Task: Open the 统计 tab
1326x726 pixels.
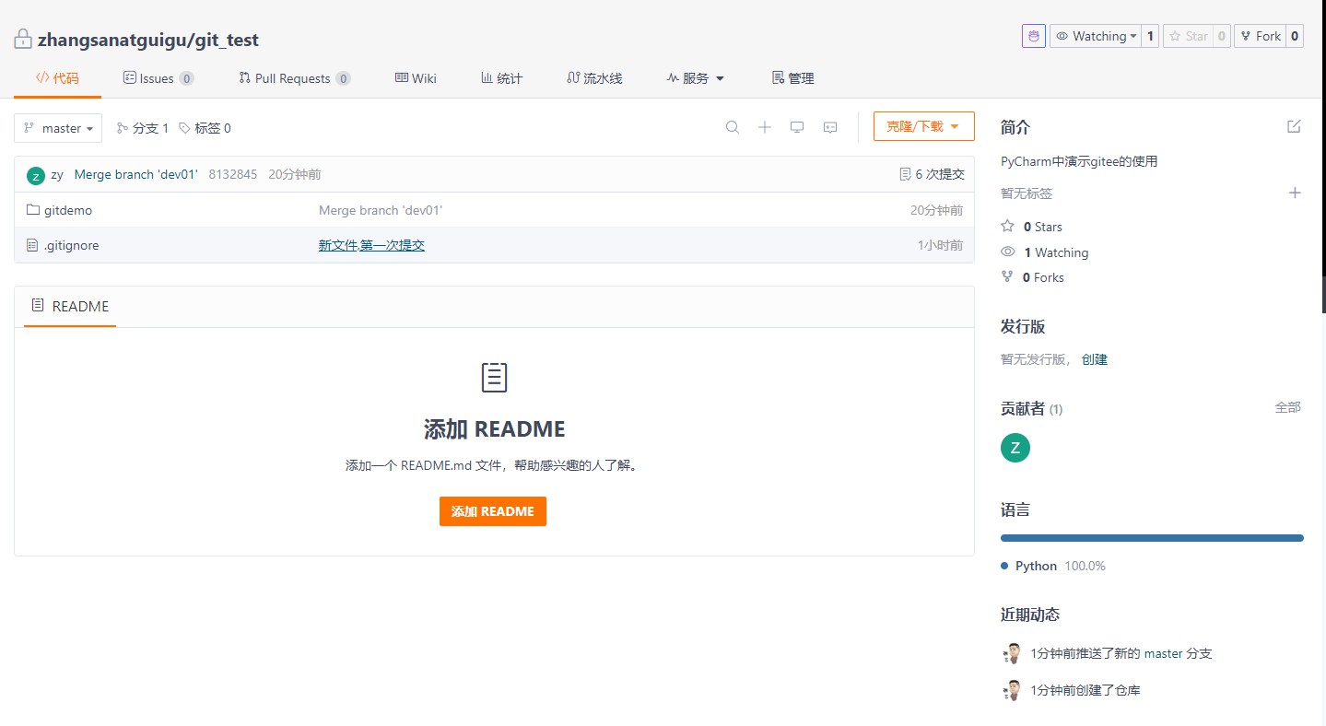Action: pos(501,78)
